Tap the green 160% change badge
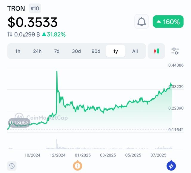This screenshot has width=191, height=173. (168, 22)
